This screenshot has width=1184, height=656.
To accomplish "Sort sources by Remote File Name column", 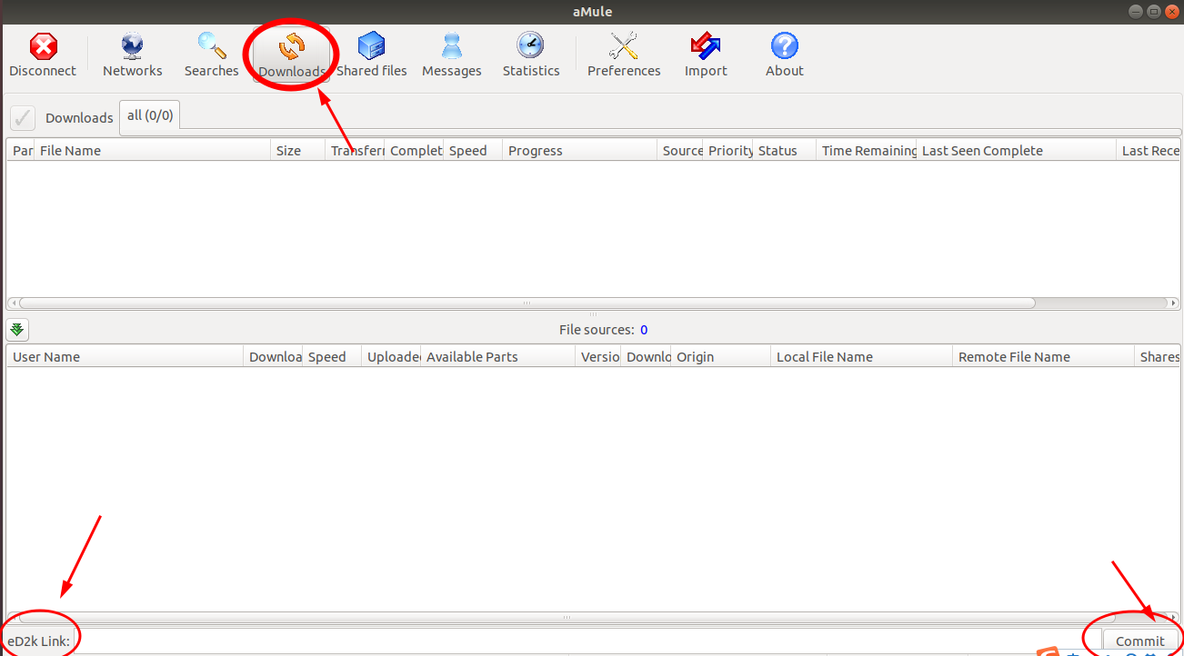I will [1044, 357].
